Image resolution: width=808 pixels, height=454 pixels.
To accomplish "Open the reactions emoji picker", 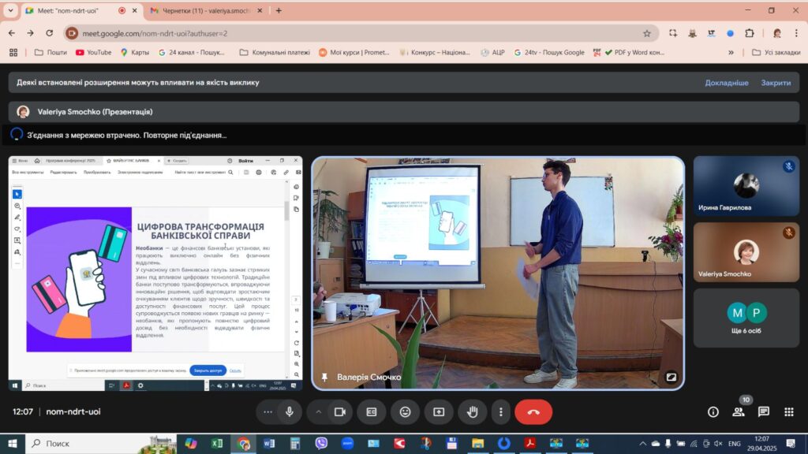I will click(x=405, y=411).
